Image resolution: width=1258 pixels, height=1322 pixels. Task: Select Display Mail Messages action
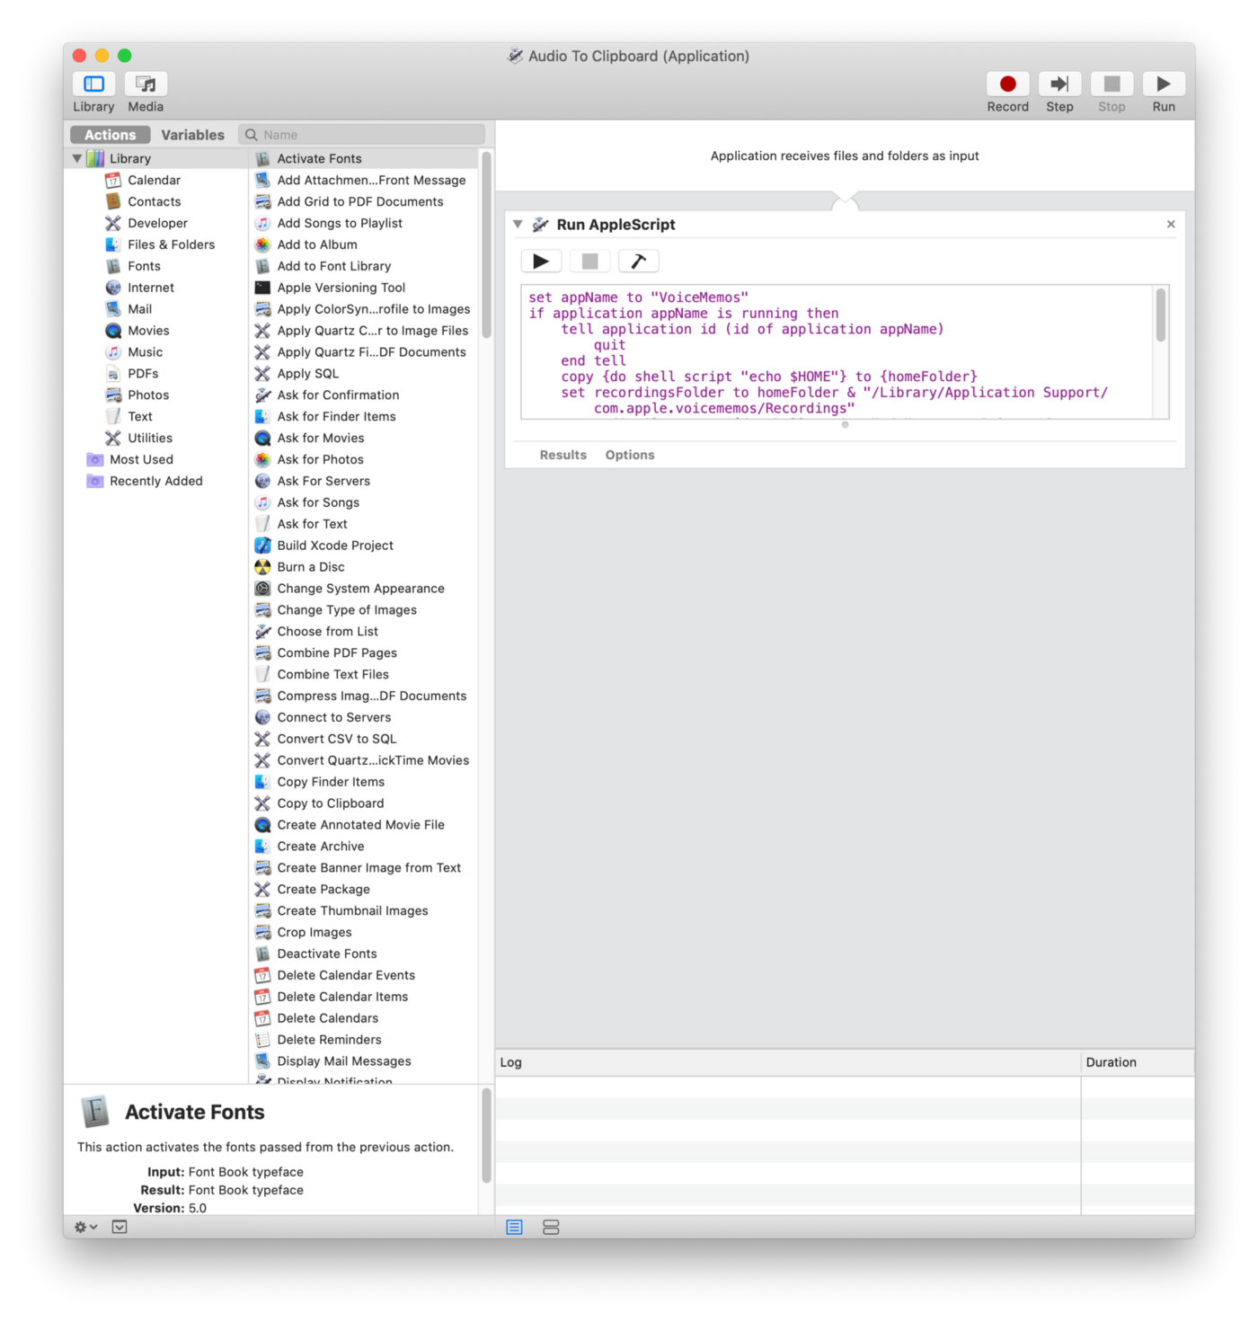click(x=363, y=1061)
